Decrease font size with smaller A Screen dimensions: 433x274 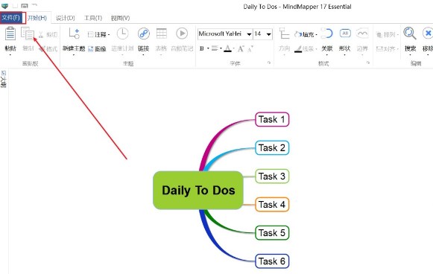[250, 49]
